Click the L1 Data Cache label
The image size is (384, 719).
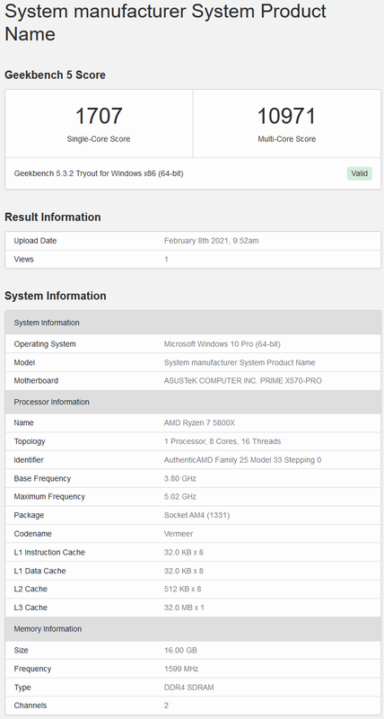pyautogui.click(x=39, y=571)
